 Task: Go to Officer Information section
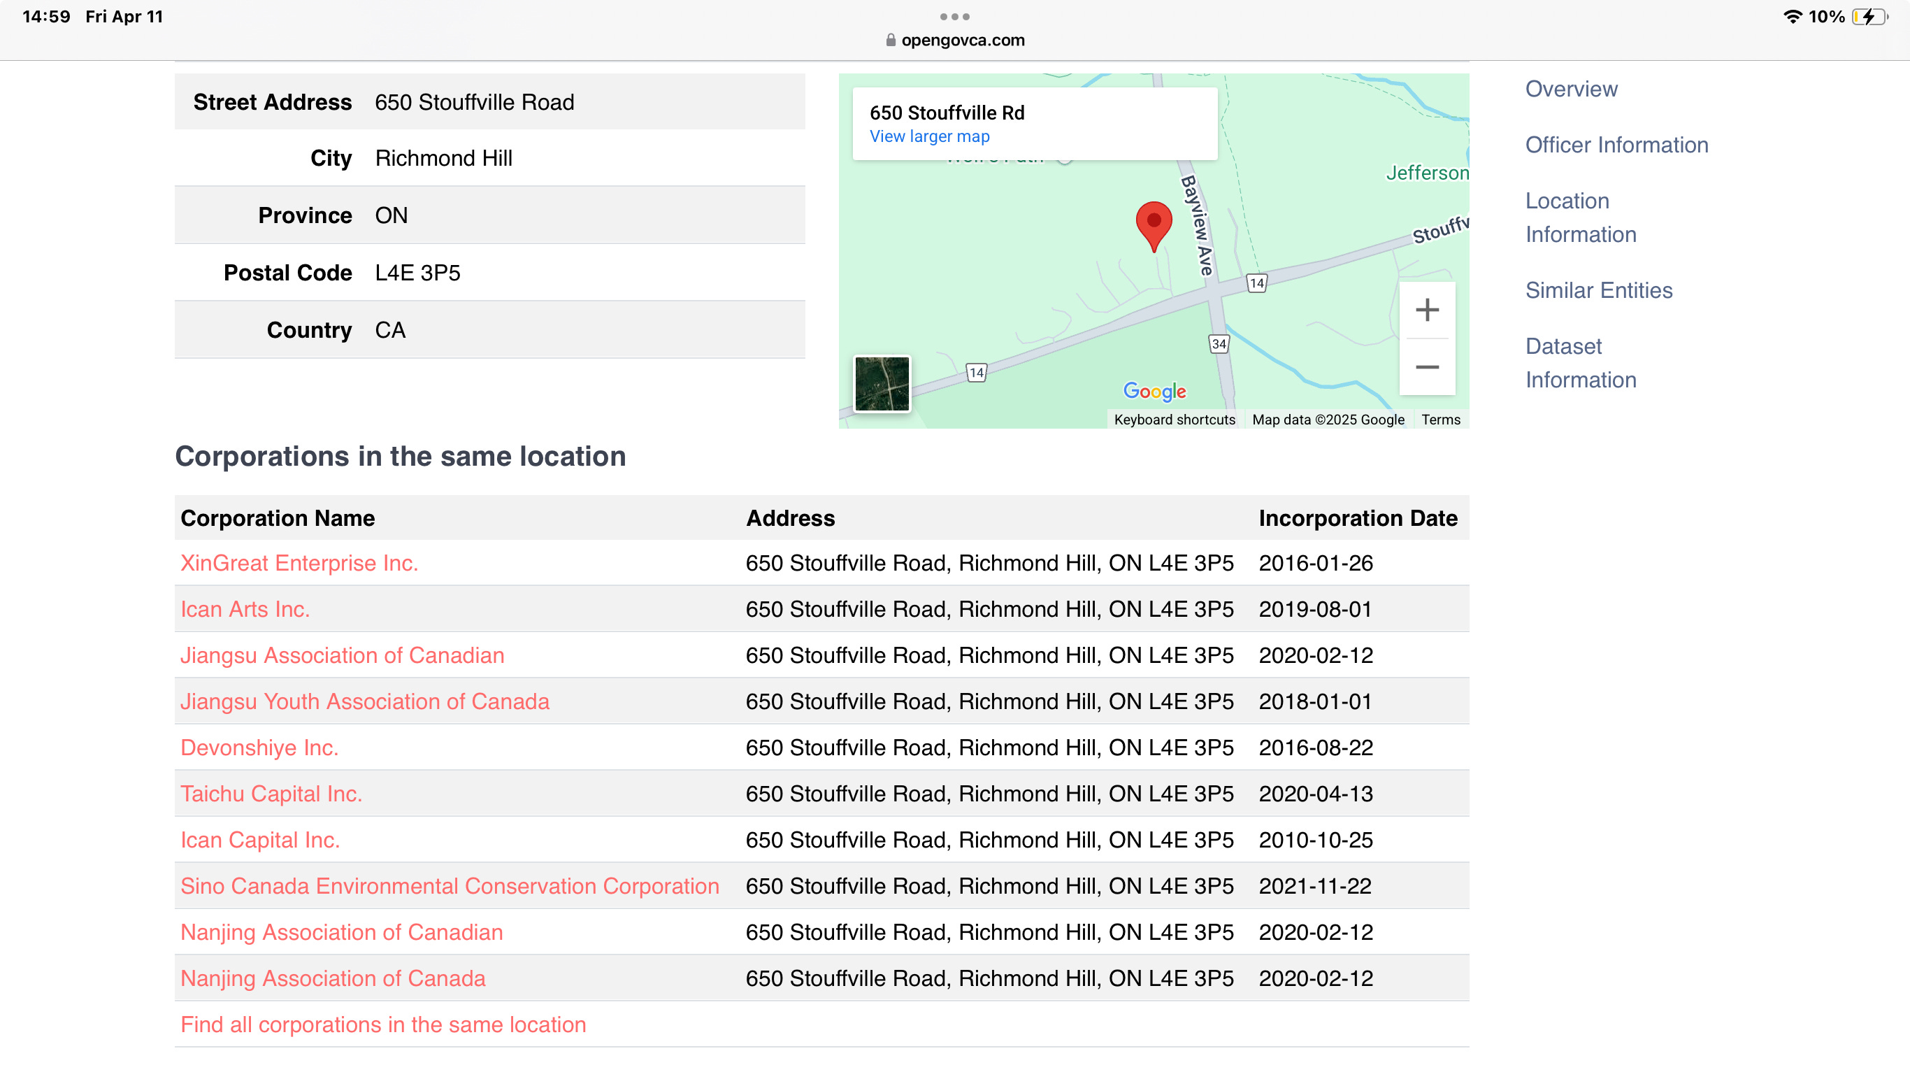1616,145
